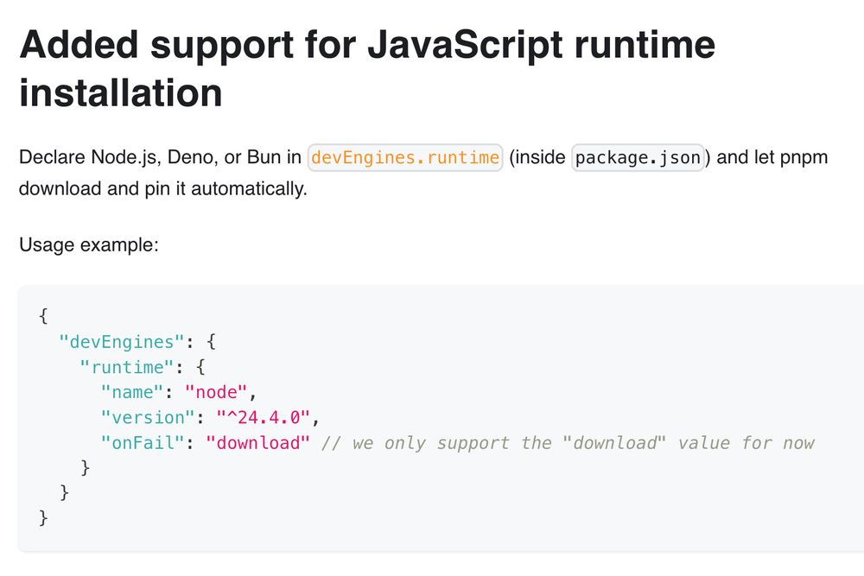Click the 'Usage example:' text
Viewport: 864px width, 576px height.
tap(89, 244)
